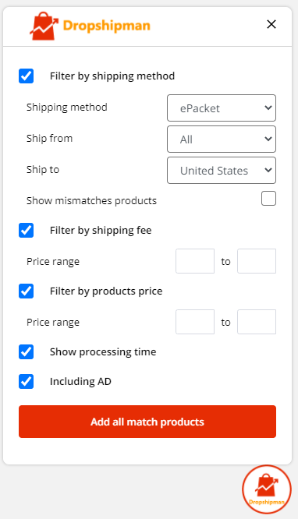Uncheck Filter by shipping method

[x=27, y=76]
